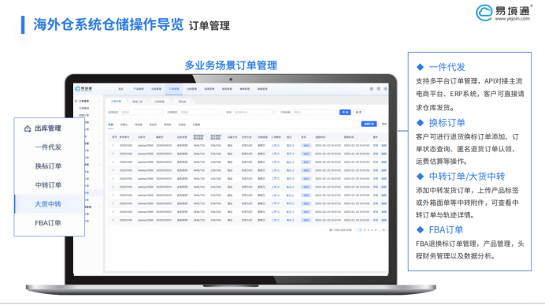Click the home icon beside 出库管理

(28, 128)
